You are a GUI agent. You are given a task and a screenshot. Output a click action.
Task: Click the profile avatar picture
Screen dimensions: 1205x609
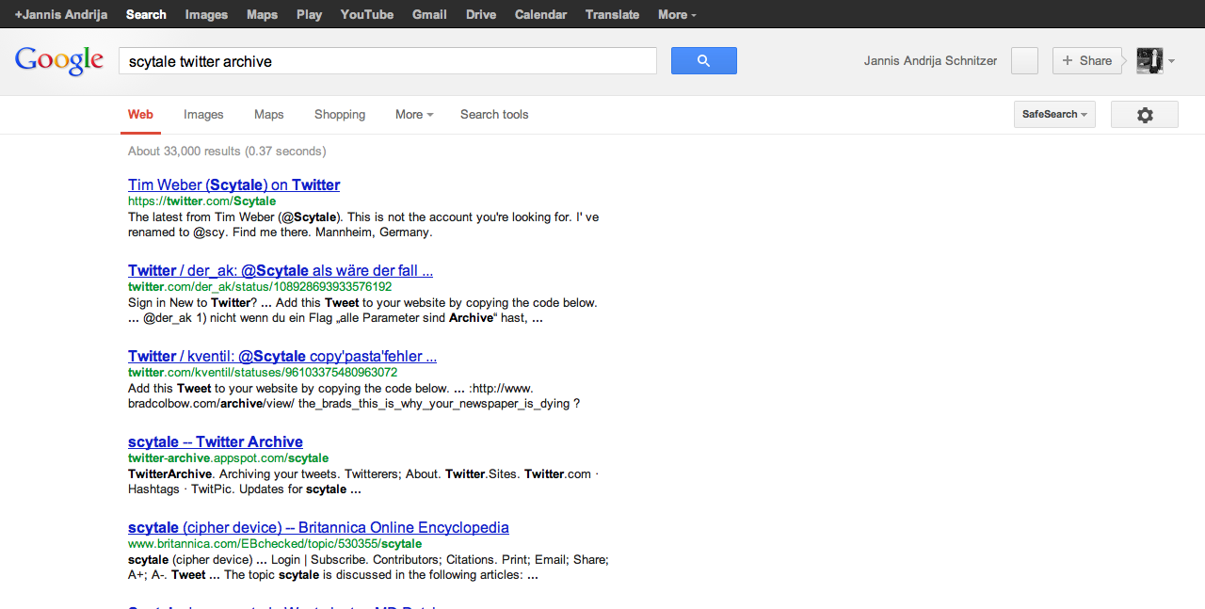tap(1149, 61)
